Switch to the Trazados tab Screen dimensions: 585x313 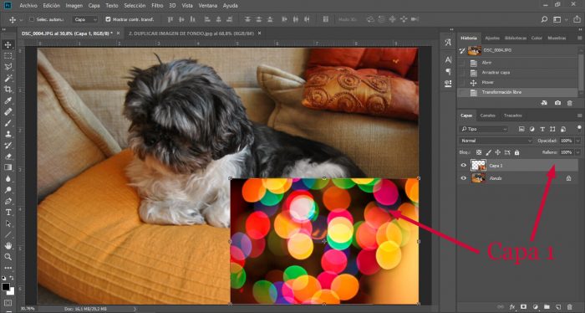coord(512,115)
